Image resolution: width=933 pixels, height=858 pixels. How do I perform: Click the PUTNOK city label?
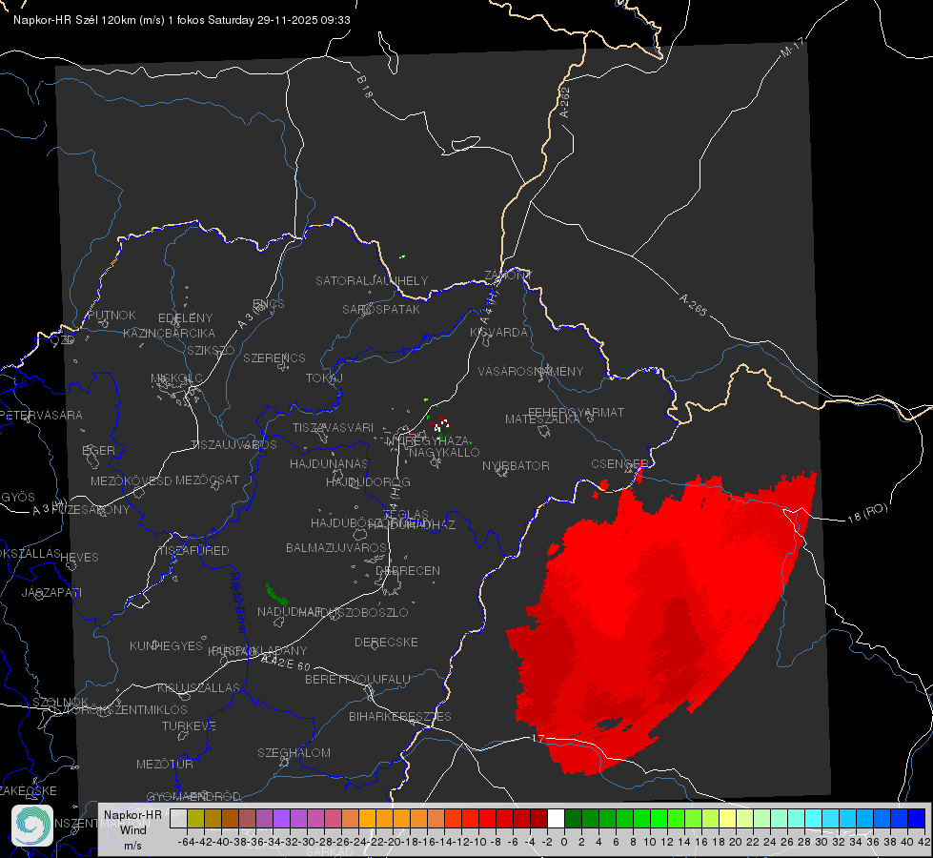point(112,315)
